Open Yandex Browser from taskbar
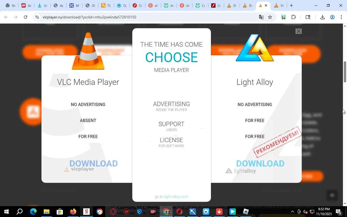The width and height of the screenshot is (347, 217). [86, 212]
